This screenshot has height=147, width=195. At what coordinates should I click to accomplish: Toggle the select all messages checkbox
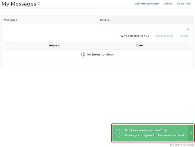point(8,45)
